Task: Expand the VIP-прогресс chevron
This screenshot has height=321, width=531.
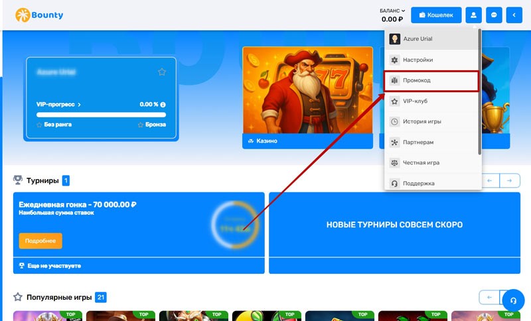Action: coord(79,105)
